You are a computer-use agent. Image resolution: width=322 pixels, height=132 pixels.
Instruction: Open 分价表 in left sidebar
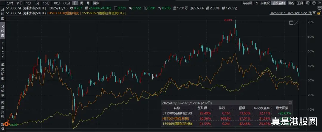(x=3, y=90)
